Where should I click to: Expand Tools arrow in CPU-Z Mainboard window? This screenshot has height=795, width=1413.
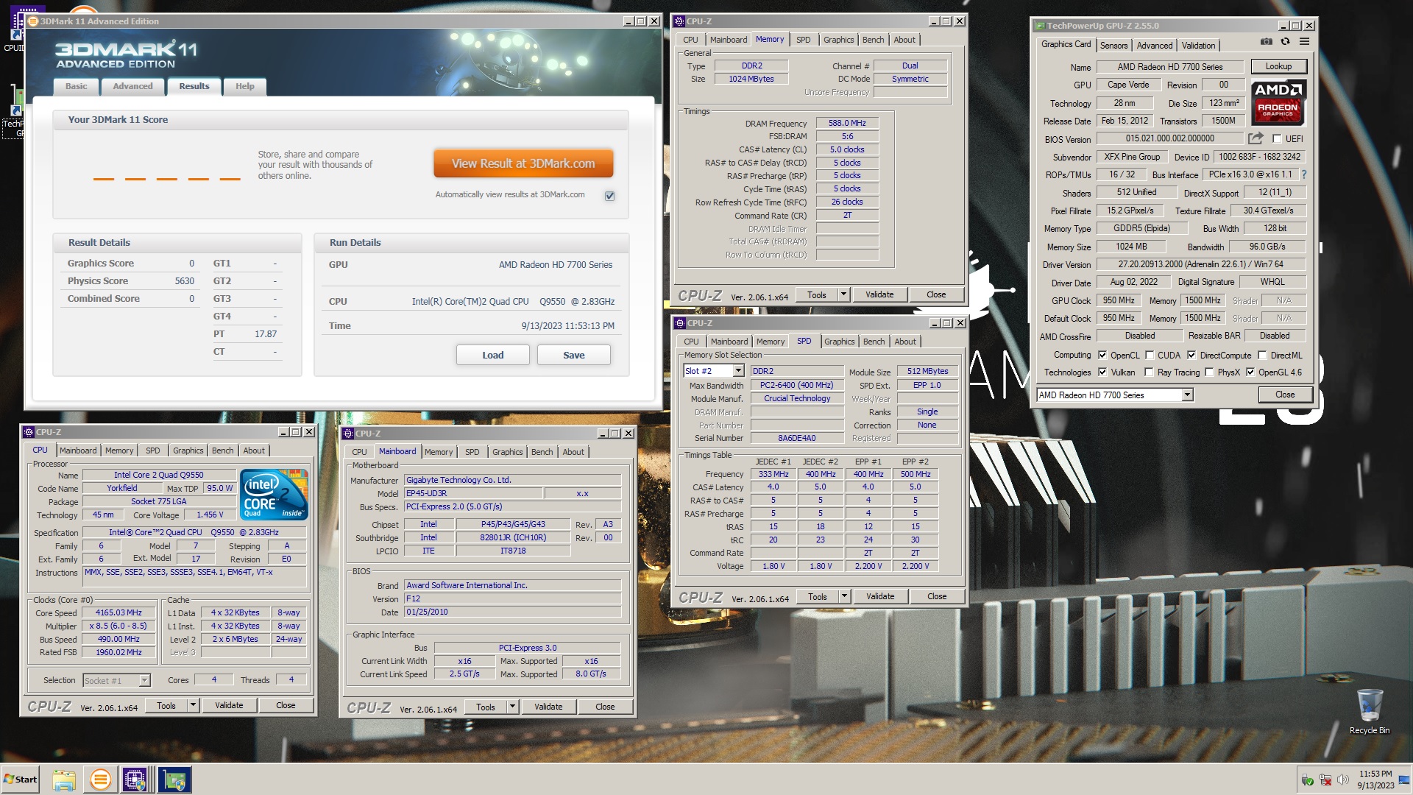click(x=512, y=707)
